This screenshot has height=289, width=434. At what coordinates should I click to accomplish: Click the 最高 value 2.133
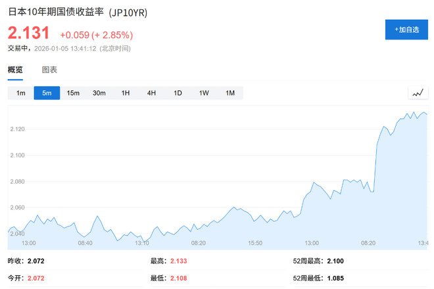click(179, 261)
